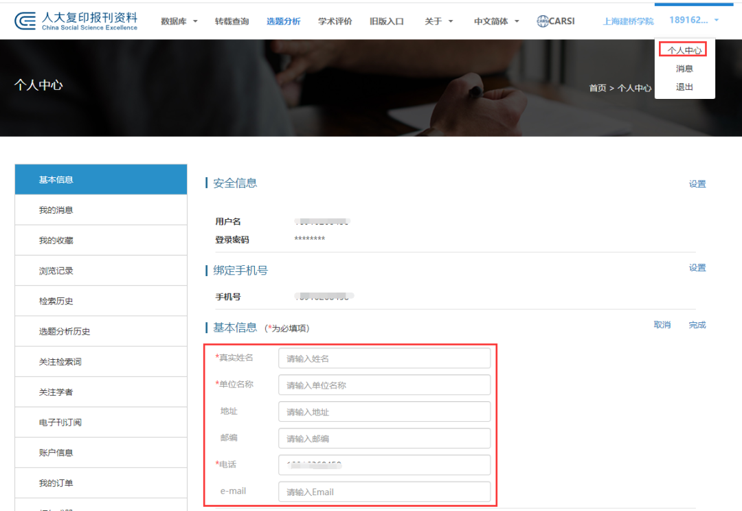Click 取消 to cancel editing
The image size is (742, 511).
(x=662, y=325)
